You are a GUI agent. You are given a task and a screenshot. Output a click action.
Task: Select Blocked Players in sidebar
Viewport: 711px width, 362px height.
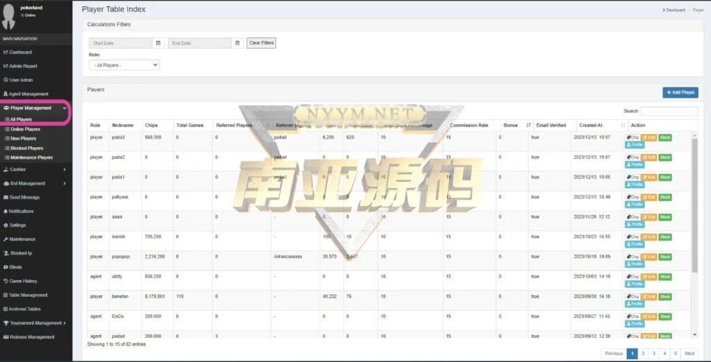[x=26, y=148]
